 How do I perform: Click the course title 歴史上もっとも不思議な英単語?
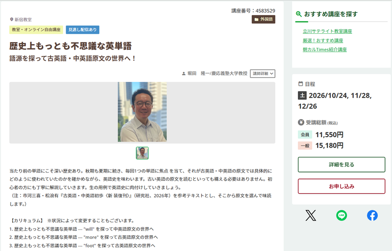(x=71, y=46)
